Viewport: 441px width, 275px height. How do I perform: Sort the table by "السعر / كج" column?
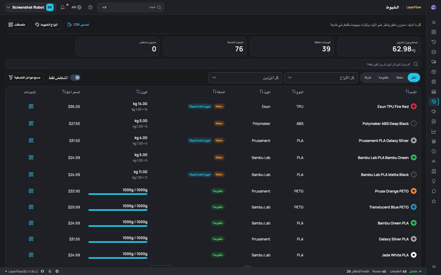(71, 92)
